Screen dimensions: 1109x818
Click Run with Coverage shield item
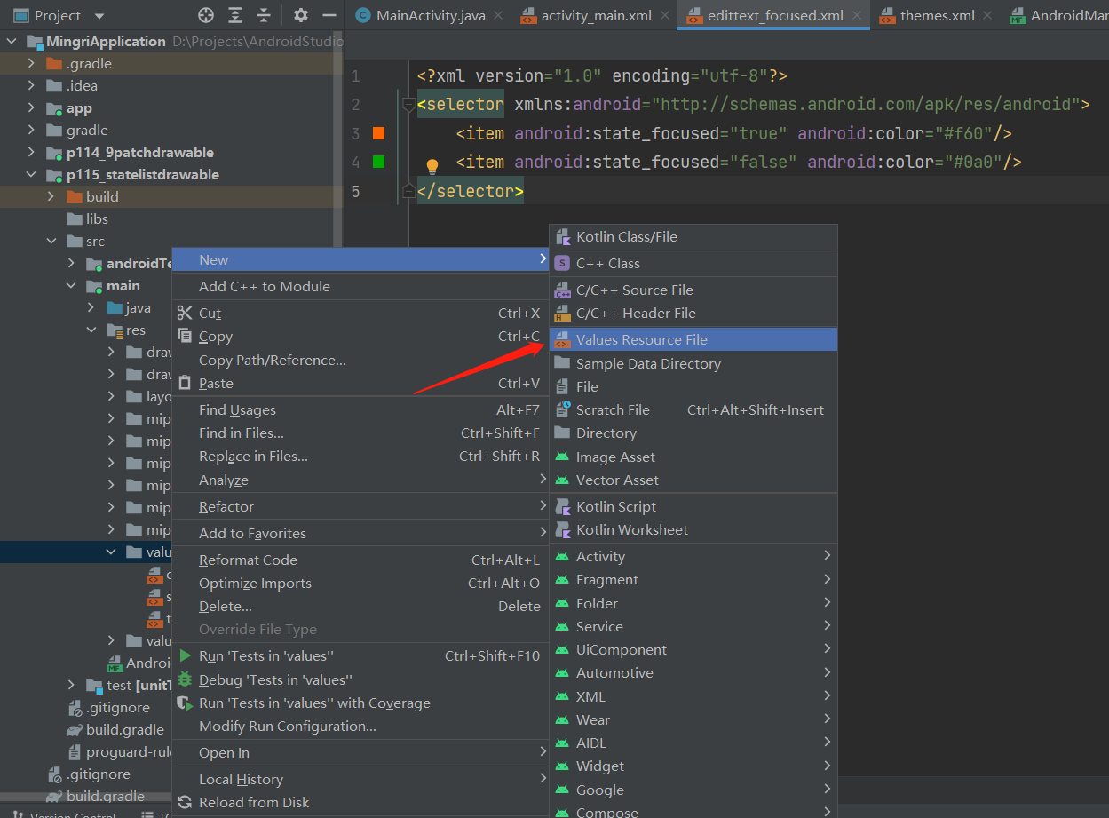(x=360, y=703)
